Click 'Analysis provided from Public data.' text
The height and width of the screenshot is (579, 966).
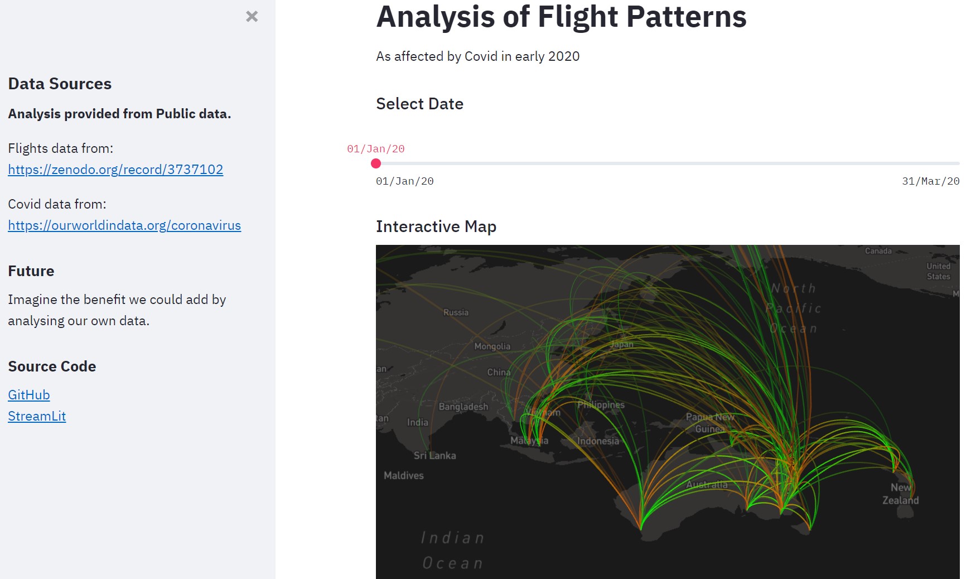point(119,114)
